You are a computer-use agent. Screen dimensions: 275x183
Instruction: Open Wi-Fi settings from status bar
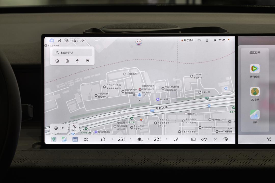tap(82, 41)
